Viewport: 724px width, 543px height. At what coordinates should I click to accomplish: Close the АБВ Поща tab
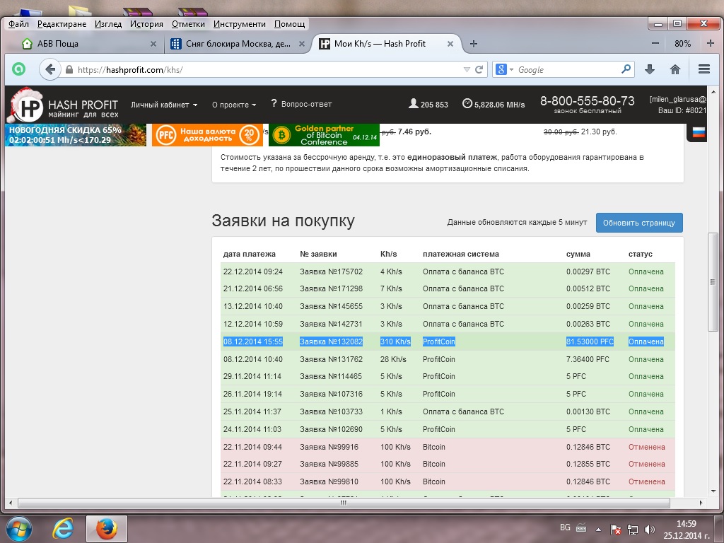(153, 44)
